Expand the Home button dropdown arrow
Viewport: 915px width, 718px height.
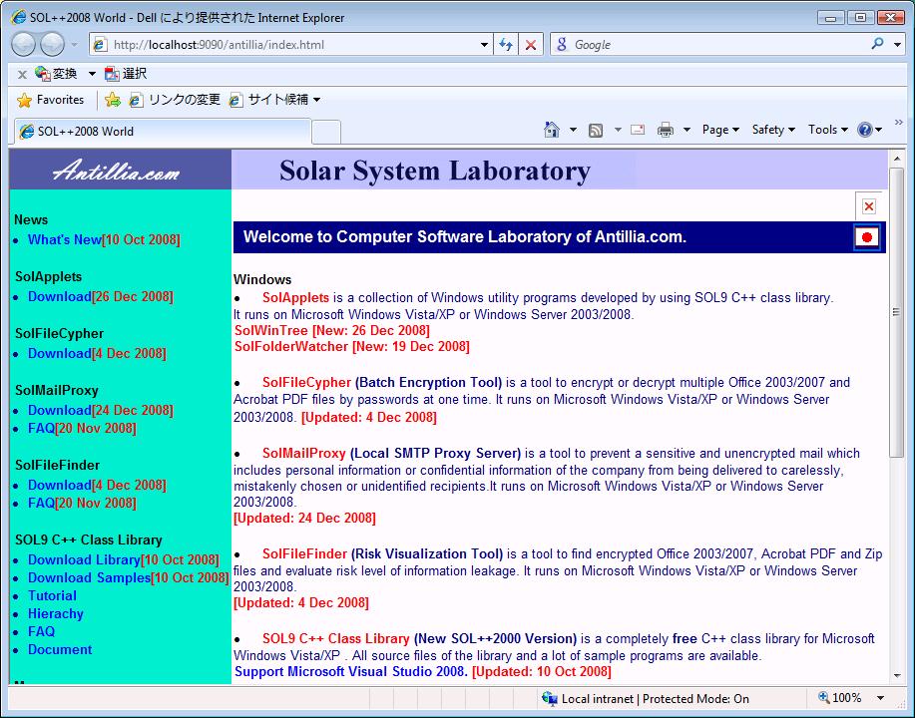click(573, 130)
